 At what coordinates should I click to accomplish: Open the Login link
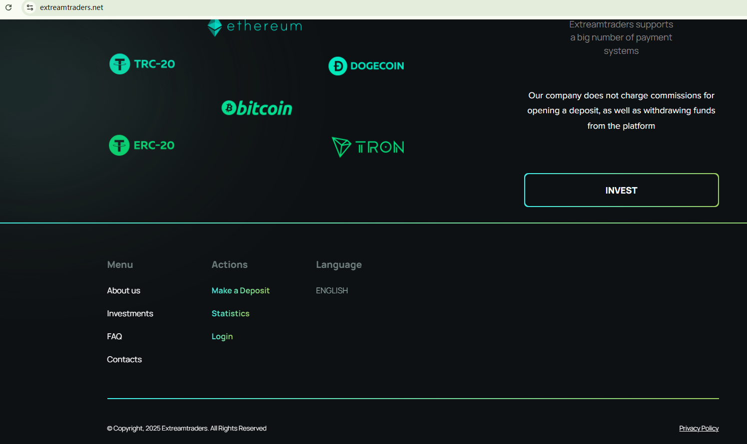pos(222,336)
